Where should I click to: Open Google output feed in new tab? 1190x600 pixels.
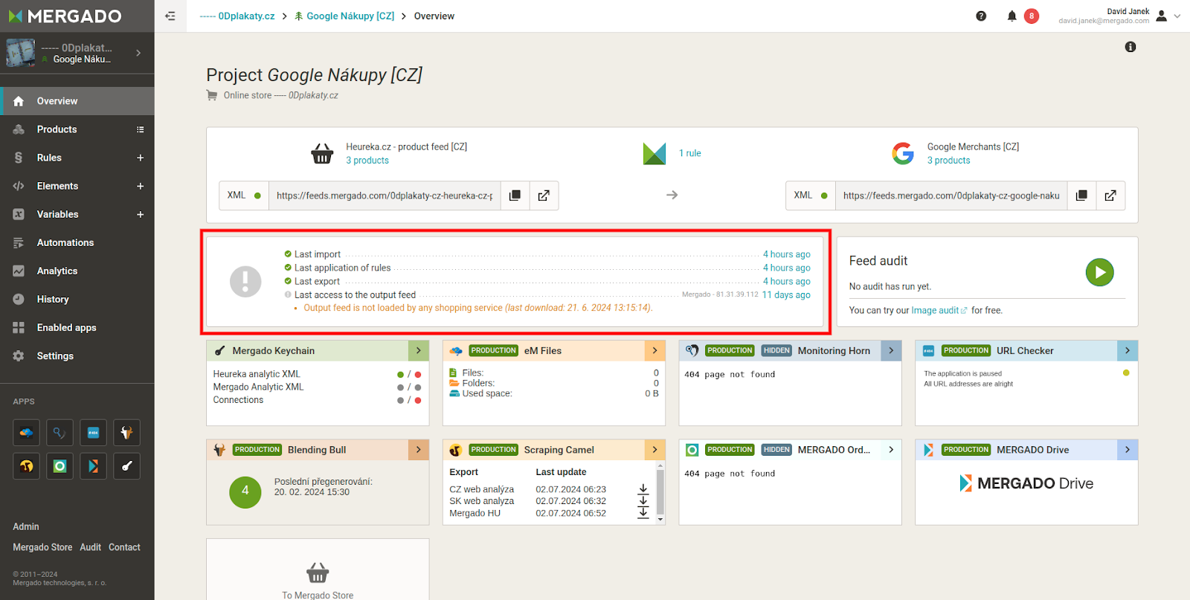tap(1110, 196)
